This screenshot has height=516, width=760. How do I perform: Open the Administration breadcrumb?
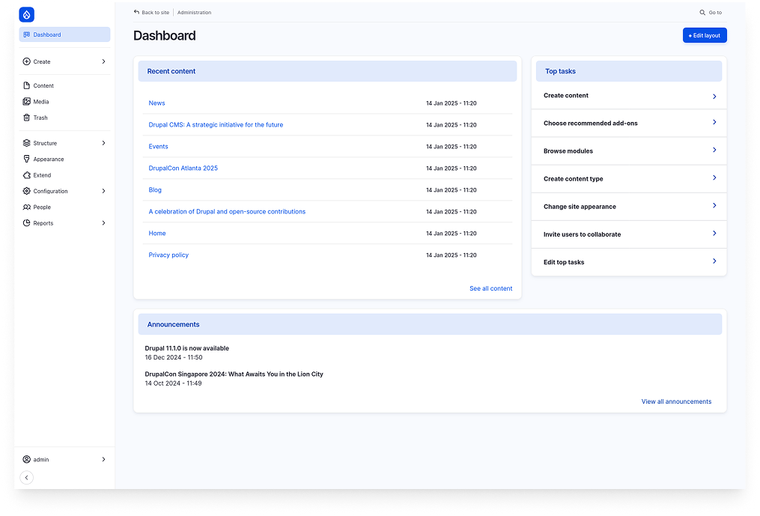[x=193, y=12]
